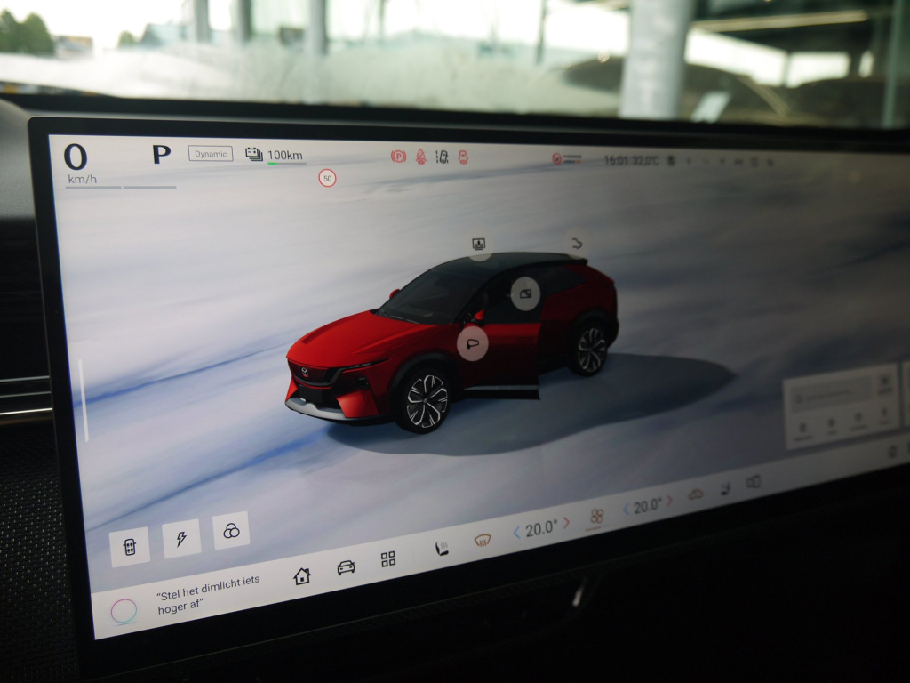Image resolution: width=910 pixels, height=683 pixels.
Task: Tap the right 20.0° temperature value
Action: pyautogui.click(x=647, y=506)
